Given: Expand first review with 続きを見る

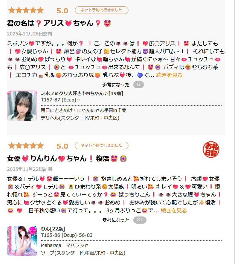Looking at the screenshot, I should 169,75.
